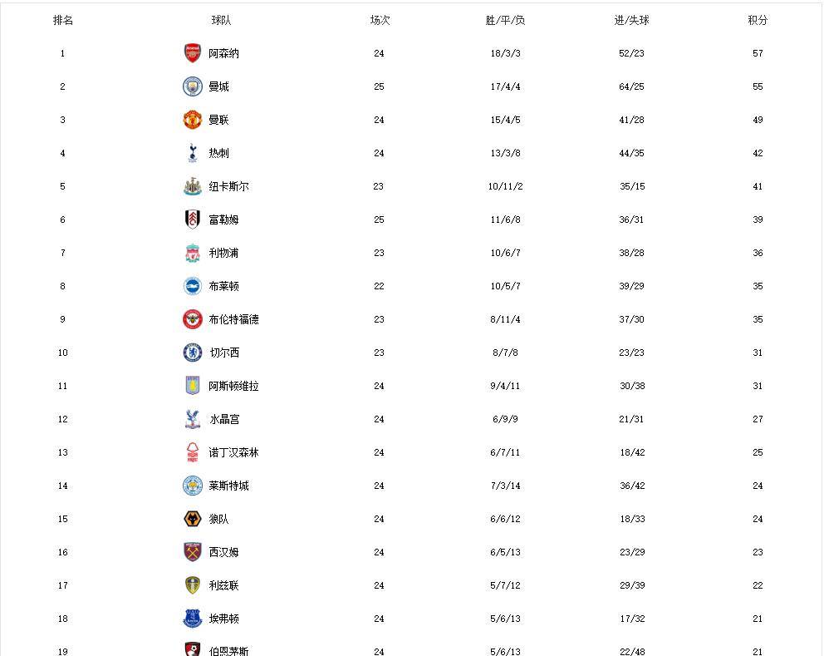Click the Newcastle United crest icon
The height and width of the screenshot is (656, 824).
pos(192,186)
